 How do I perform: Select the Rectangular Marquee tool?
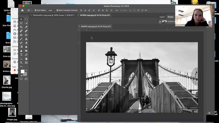coord(26,19)
